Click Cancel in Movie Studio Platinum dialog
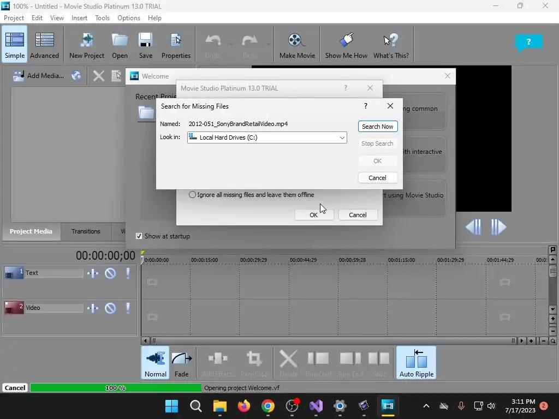This screenshot has width=559, height=419. 358,215
